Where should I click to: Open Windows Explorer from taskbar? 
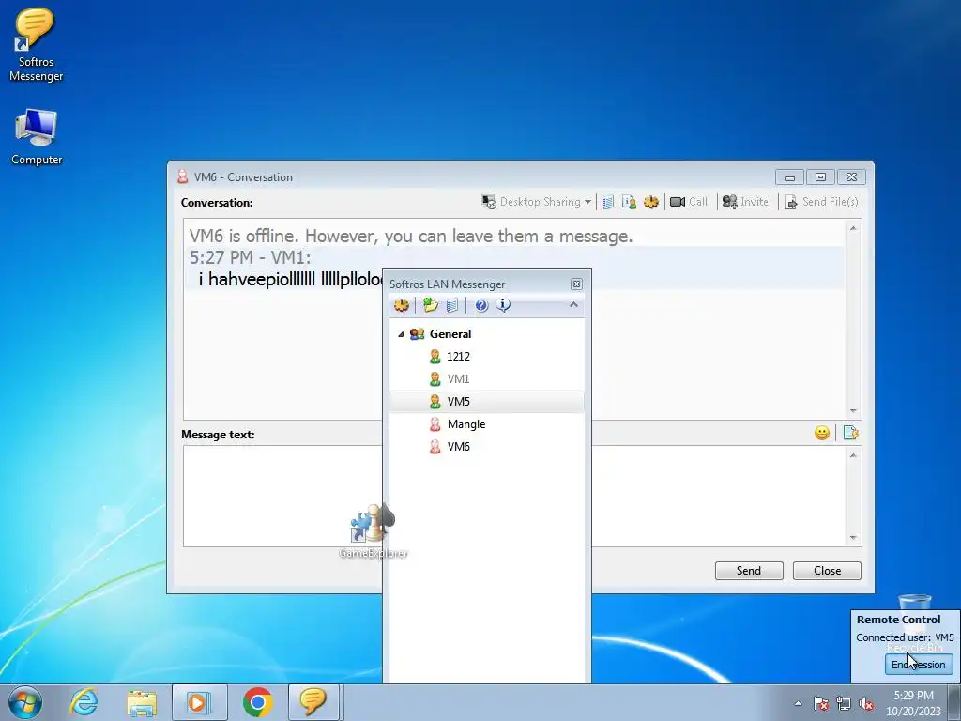[143, 702]
